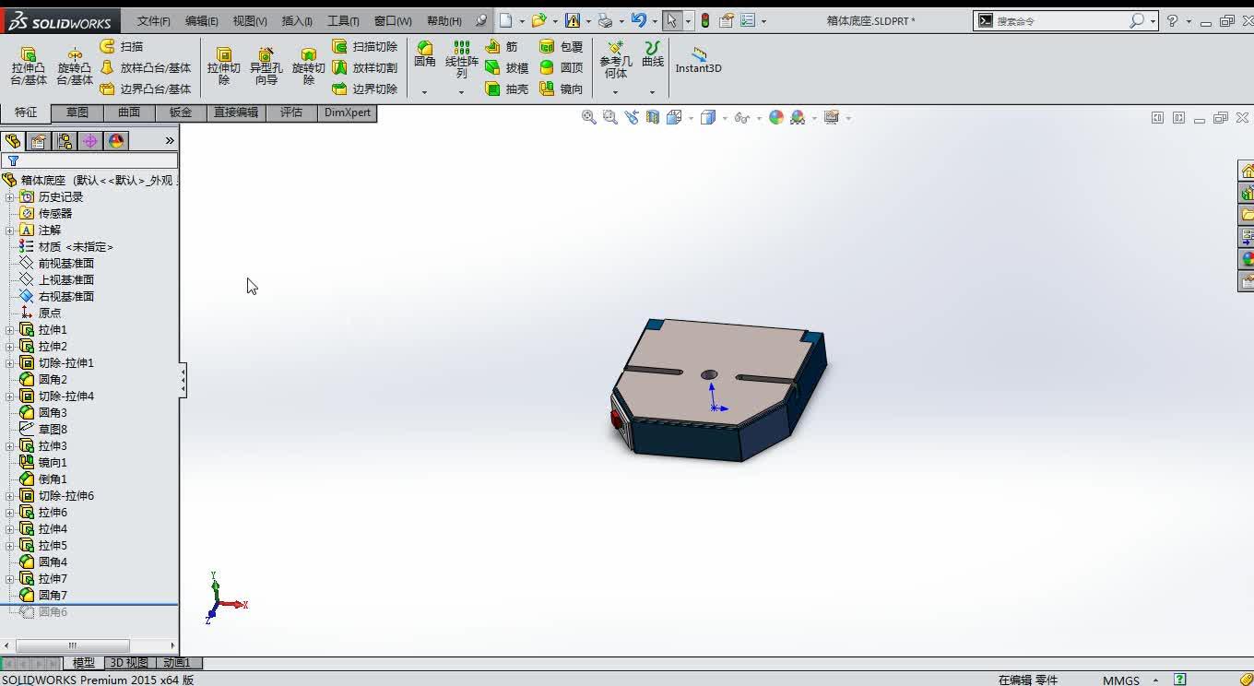Switch to the 草图 sketch tab

77,112
